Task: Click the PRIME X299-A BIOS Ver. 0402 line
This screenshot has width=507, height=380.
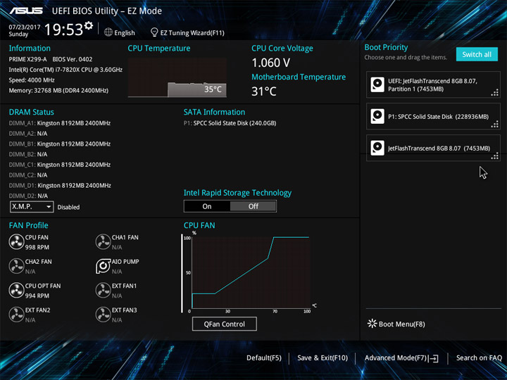Action: click(51, 59)
